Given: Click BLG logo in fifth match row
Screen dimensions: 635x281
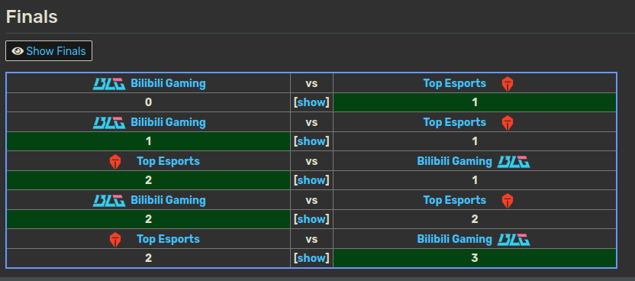Looking at the screenshot, I should click(514, 239).
